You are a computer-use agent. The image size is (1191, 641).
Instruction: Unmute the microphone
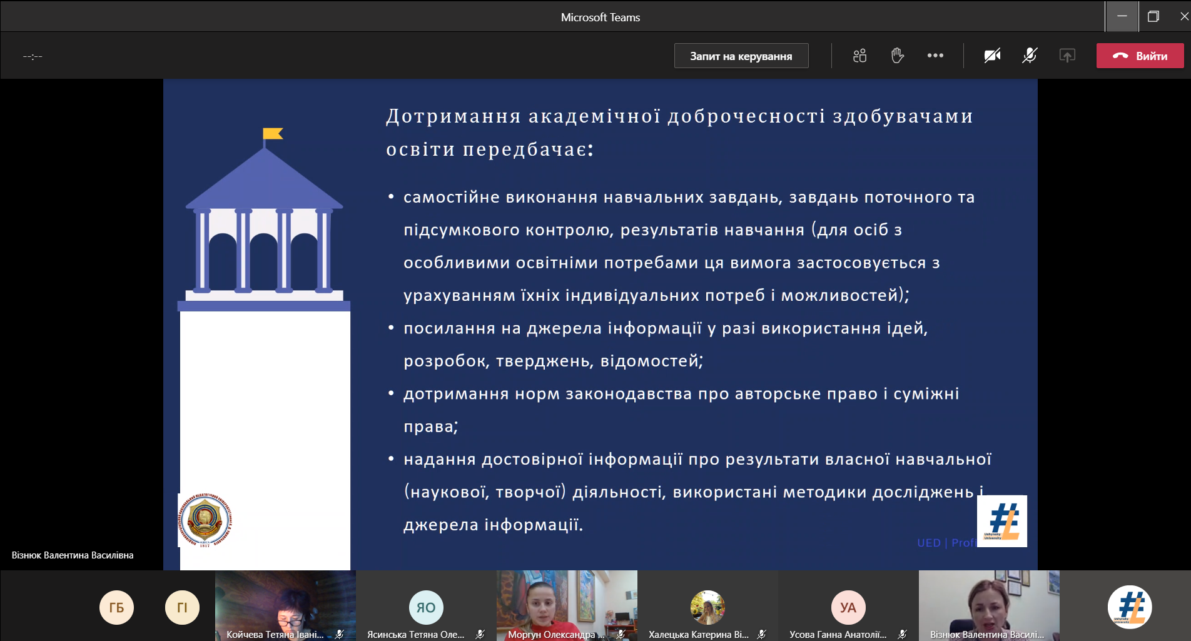pyautogui.click(x=1030, y=56)
